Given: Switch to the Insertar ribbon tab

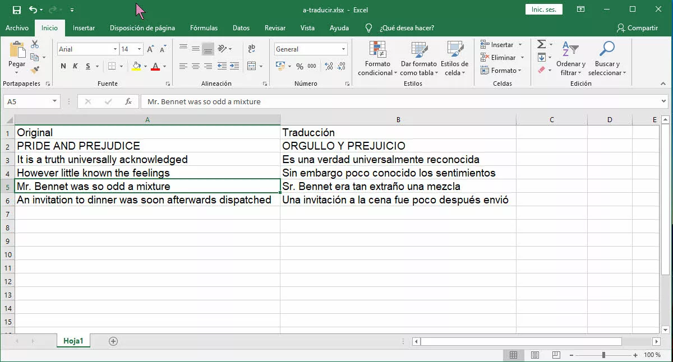Looking at the screenshot, I should (x=84, y=28).
